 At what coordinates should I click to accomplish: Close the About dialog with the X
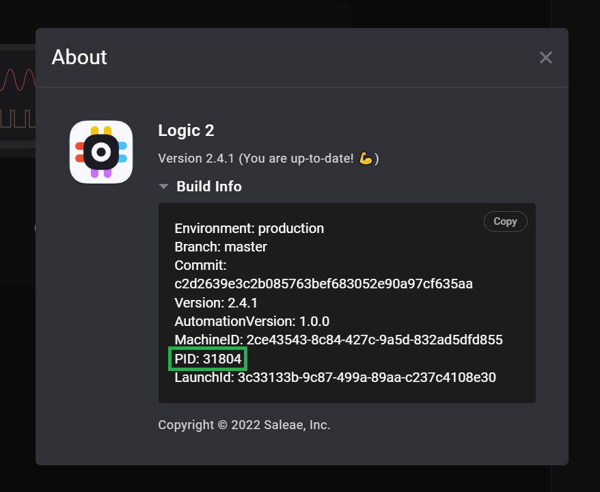(545, 57)
